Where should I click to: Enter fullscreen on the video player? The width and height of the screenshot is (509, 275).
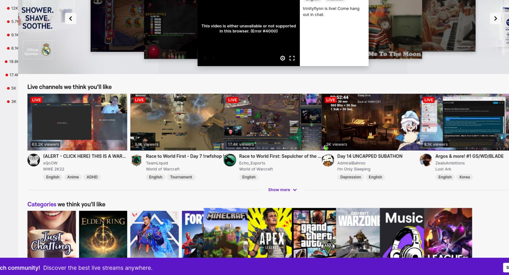(x=292, y=58)
